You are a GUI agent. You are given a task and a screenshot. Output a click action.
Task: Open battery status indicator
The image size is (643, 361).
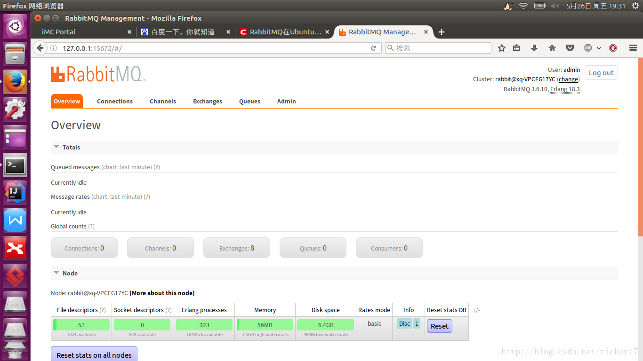tap(539, 6)
